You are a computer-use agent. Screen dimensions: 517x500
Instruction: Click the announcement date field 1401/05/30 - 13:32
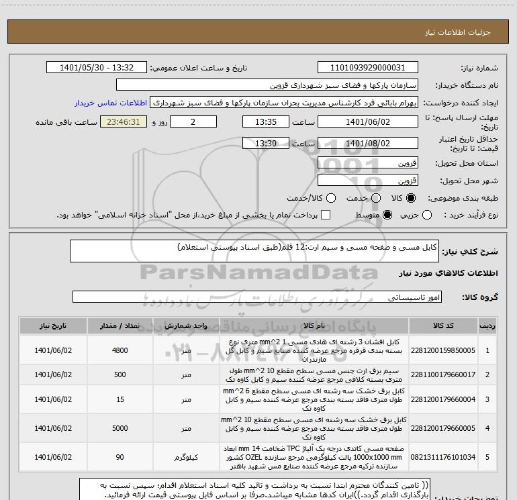coord(97,68)
